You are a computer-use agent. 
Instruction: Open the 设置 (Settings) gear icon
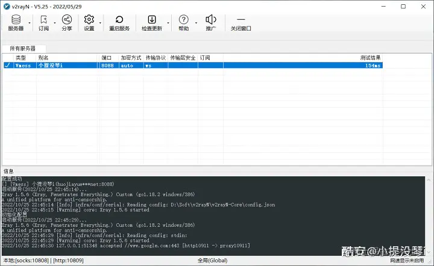click(x=89, y=23)
